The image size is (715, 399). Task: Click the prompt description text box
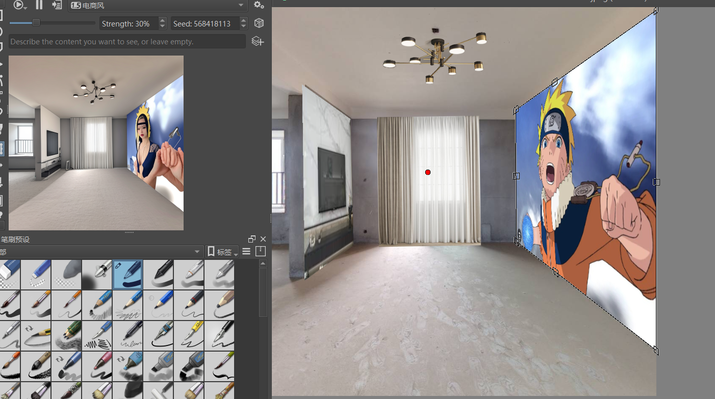(x=127, y=42)
